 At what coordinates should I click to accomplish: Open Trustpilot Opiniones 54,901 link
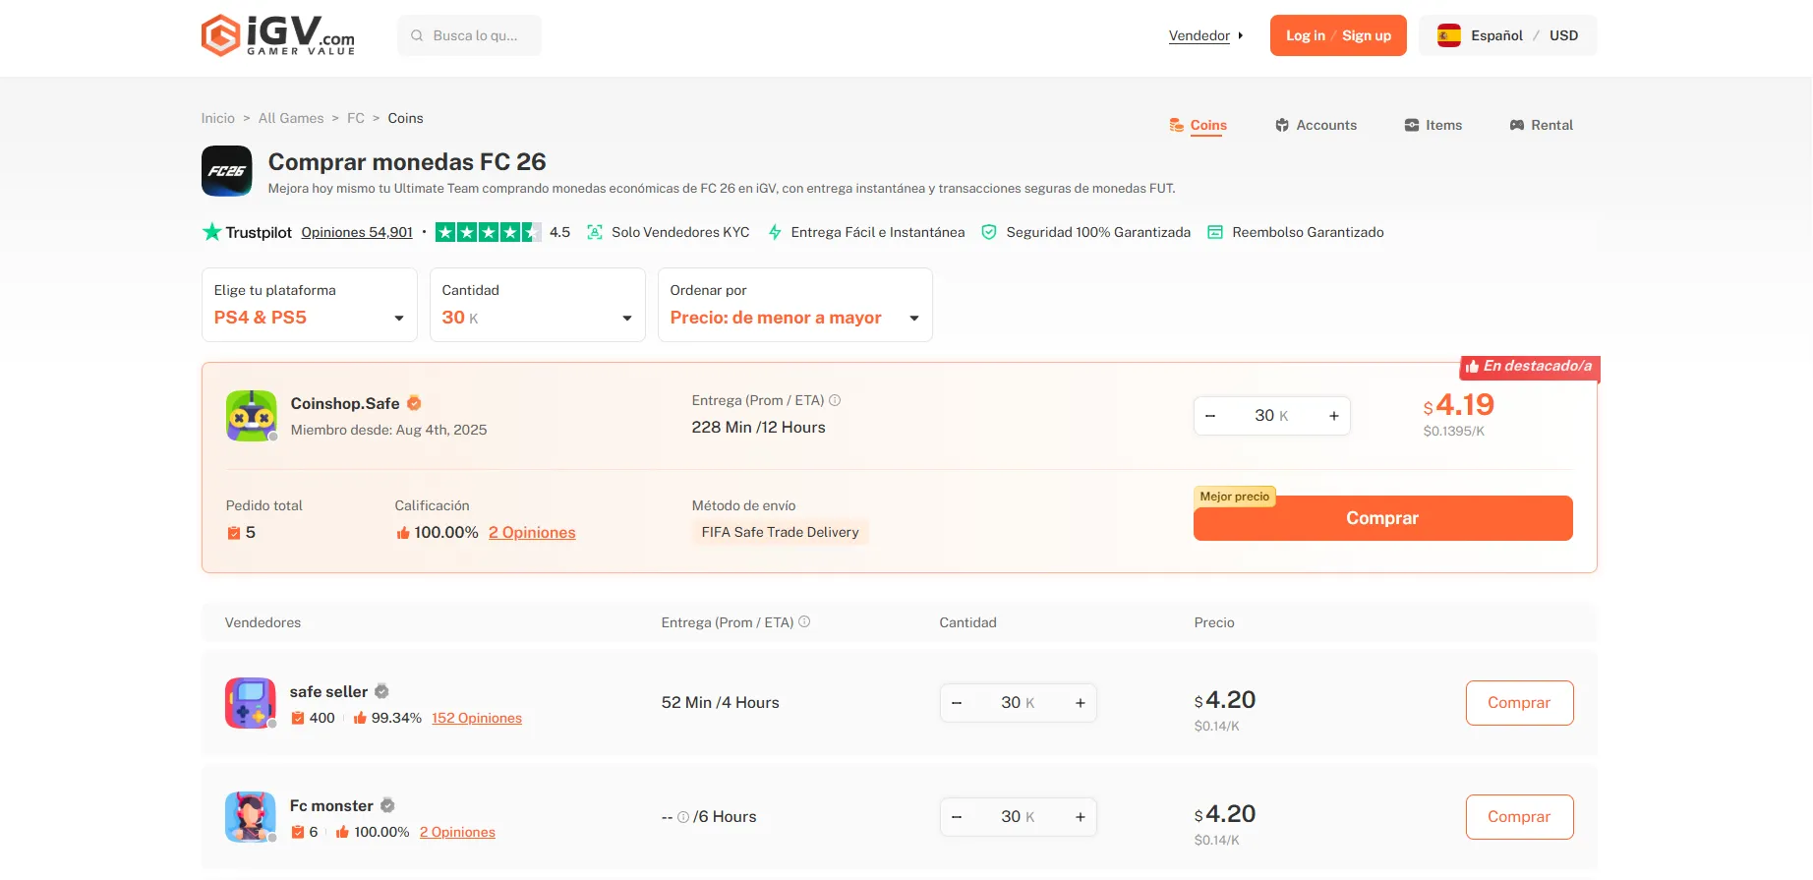[x=357, y=232]
